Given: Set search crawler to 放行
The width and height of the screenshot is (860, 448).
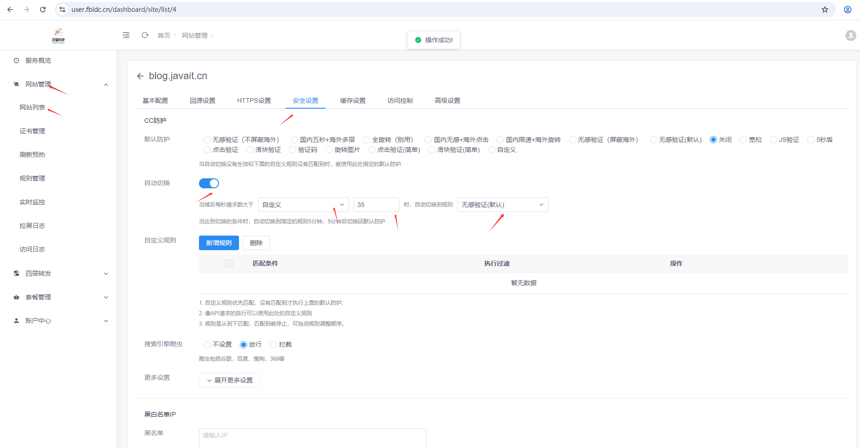Looking at the screenshot, I should 244,344.
